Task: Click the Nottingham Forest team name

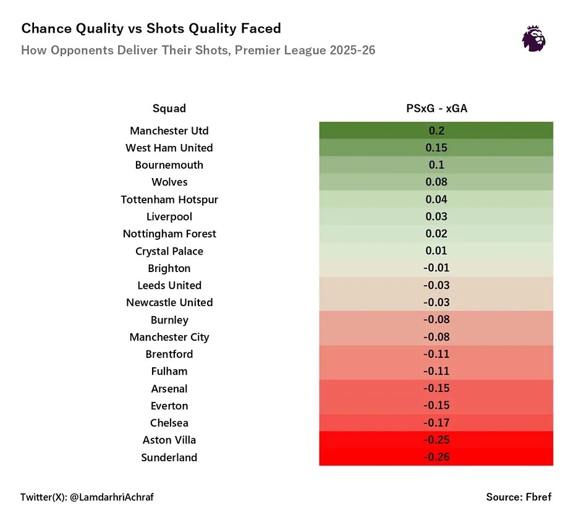Action: pyautogui.click(x=169, y=234)
